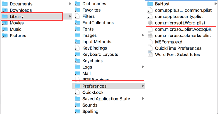Click the Downloads folder icon

click(5, 10)
